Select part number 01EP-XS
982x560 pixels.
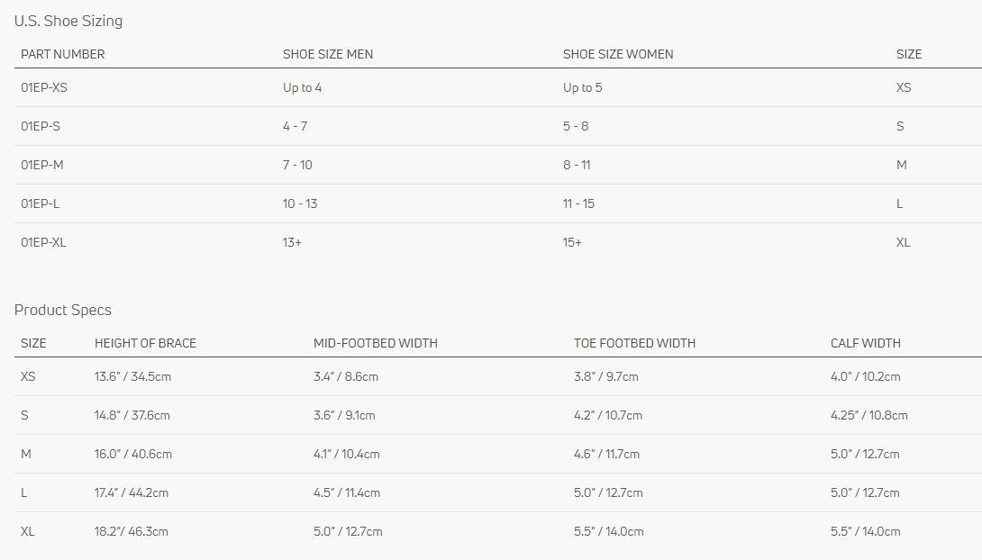coord(44,87)
